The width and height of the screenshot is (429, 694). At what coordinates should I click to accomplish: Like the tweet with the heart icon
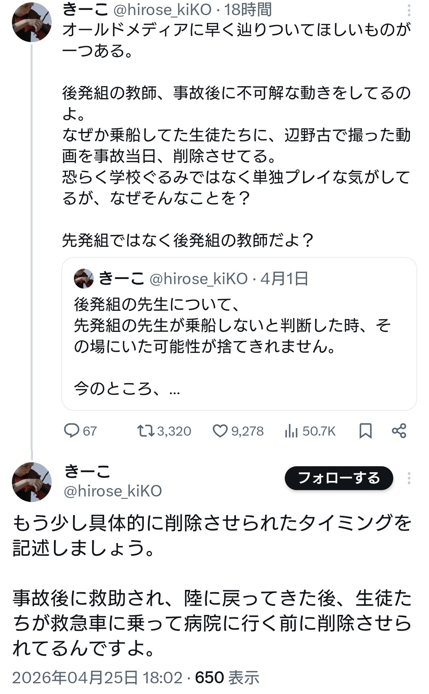tap(220, 431)
